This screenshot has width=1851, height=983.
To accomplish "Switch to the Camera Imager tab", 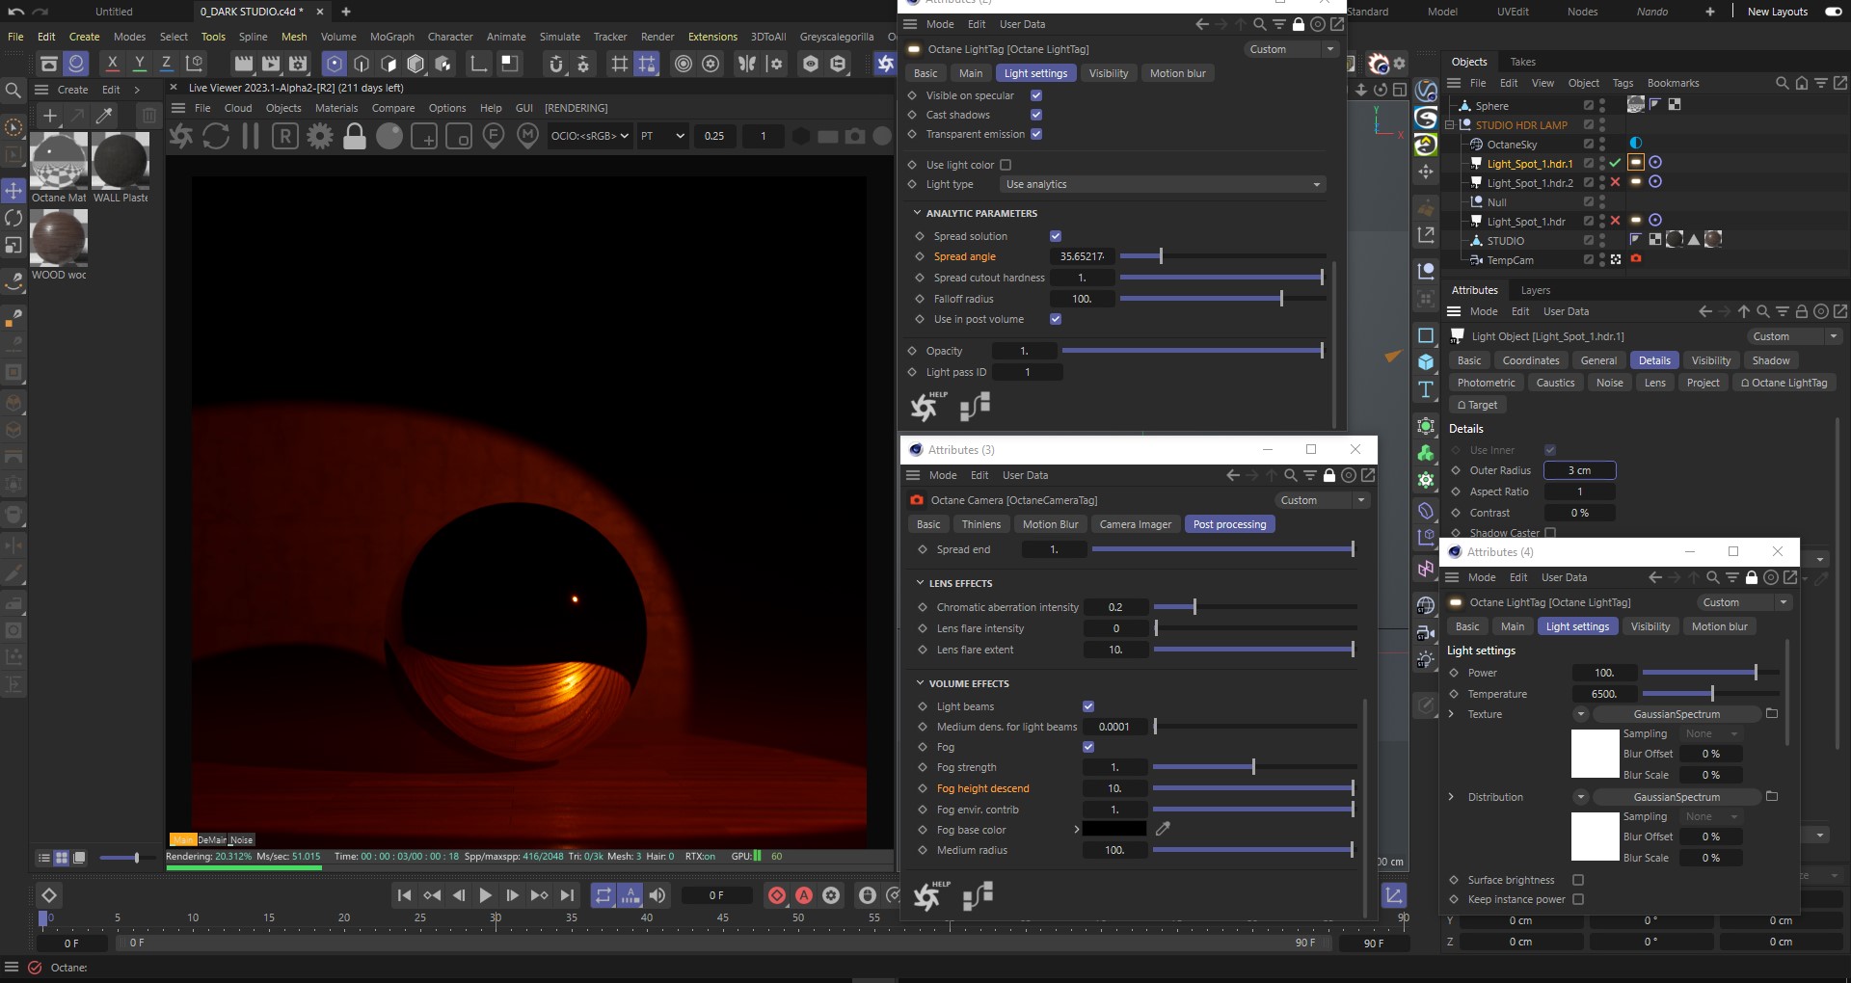I will click(1135, 524).
